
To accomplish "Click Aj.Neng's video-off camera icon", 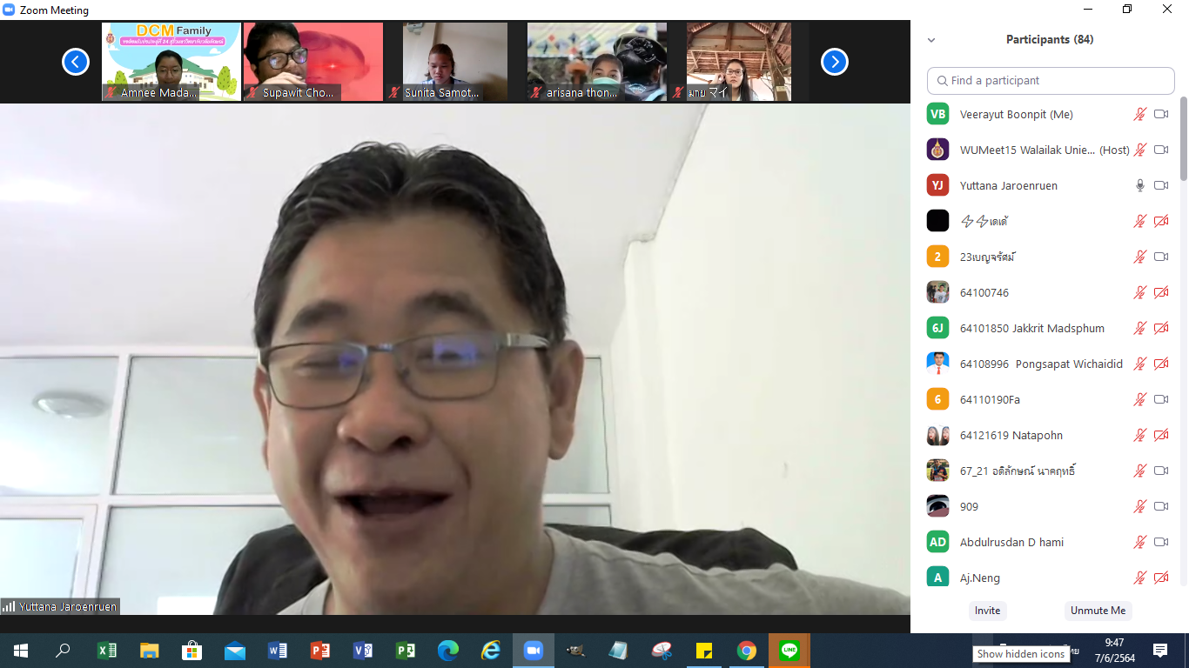I will pyautogui.click(x=1160, y=578).
